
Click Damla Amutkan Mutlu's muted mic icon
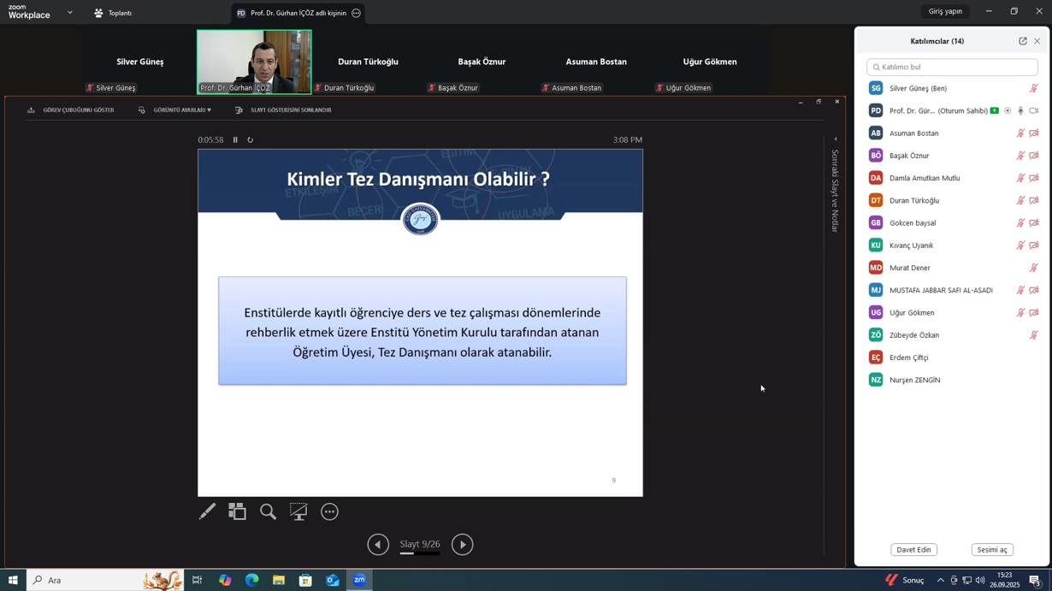1020,178
